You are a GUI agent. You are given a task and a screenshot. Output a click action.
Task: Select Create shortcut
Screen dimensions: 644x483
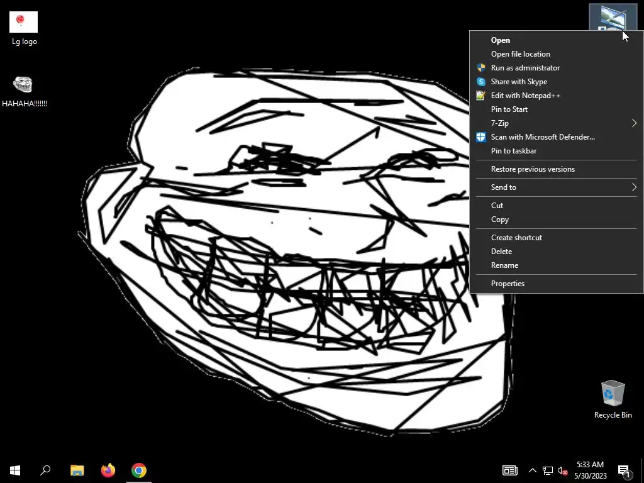[556, 237]
